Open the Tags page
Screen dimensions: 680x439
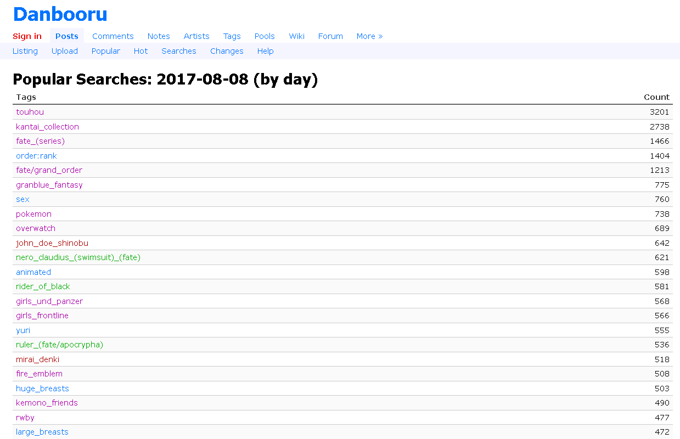coord(232,36)
